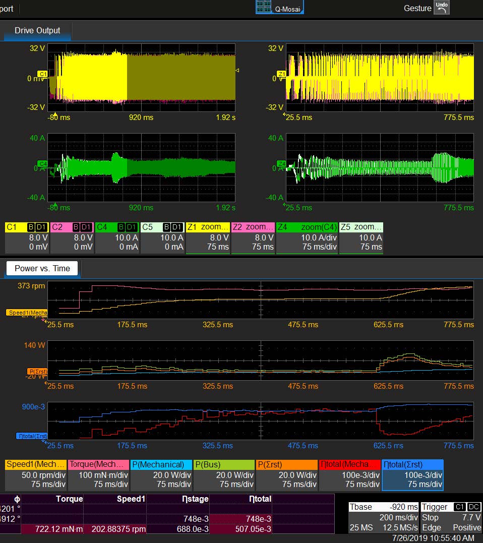Viewport: 483px width, 543px height.
Task: Open the Z4 zoom(C4) descriptor box
Action: click(x=307, y=237)
